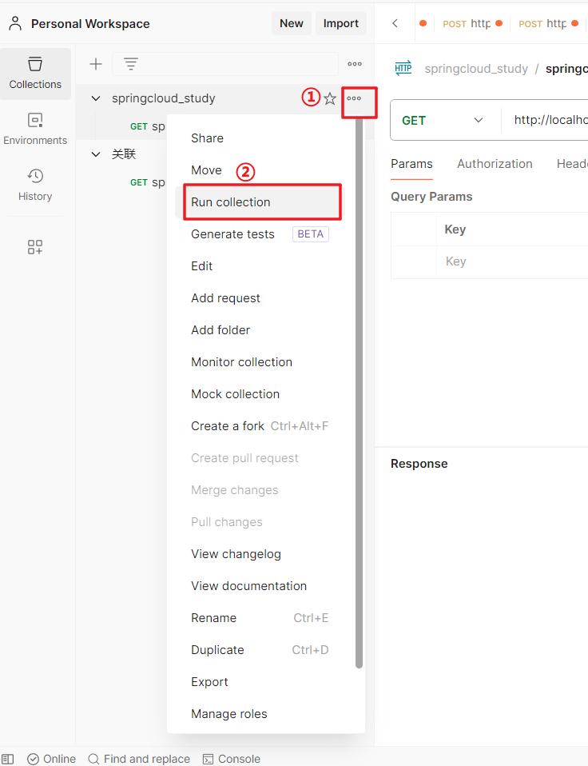Click the configure workspace sidebar grid icon
This screenshot has height=766, width=588.
click(x=35, y=247)
